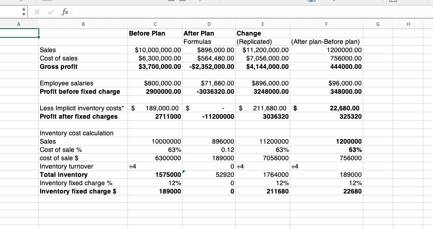The width and height of the screenshot is (433, 230).
Task: Select the 2900000.00 cell
Action: coord(155,91)
